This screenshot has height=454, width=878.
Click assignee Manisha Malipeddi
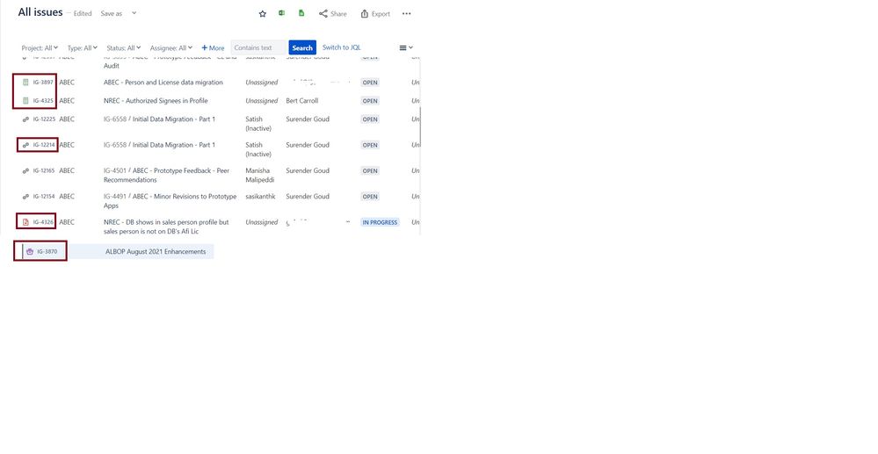(x=260, y=176)
